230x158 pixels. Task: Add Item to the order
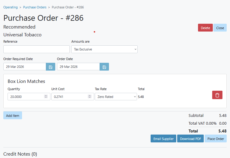point(13,116)
